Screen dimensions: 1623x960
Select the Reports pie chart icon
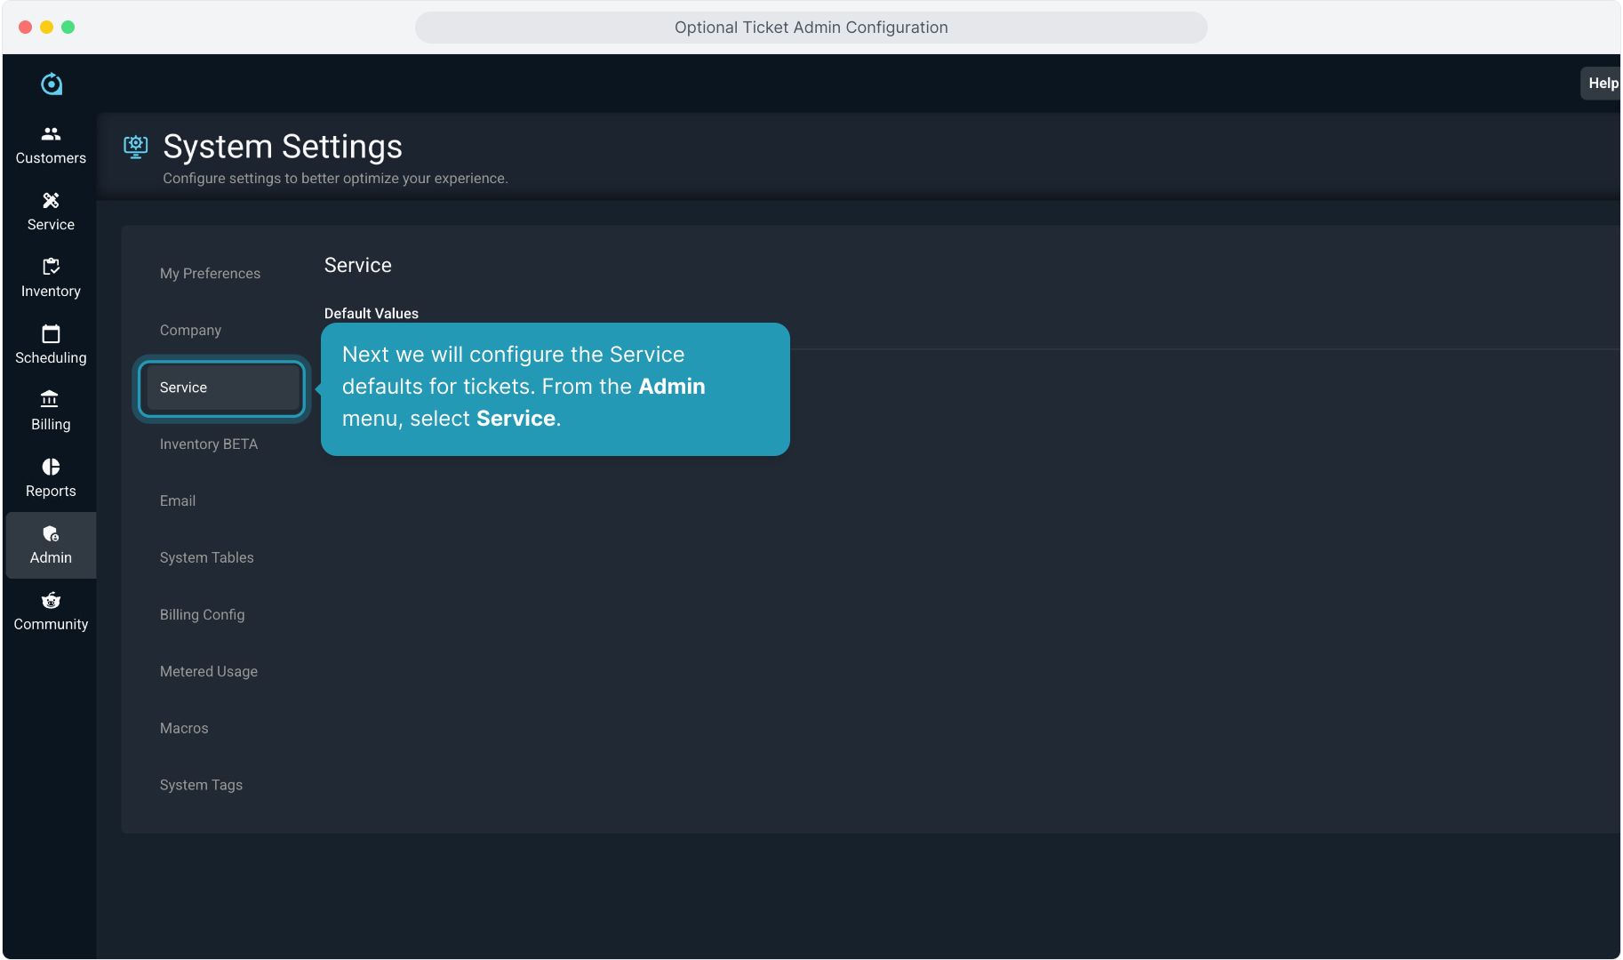click(51, 467)
